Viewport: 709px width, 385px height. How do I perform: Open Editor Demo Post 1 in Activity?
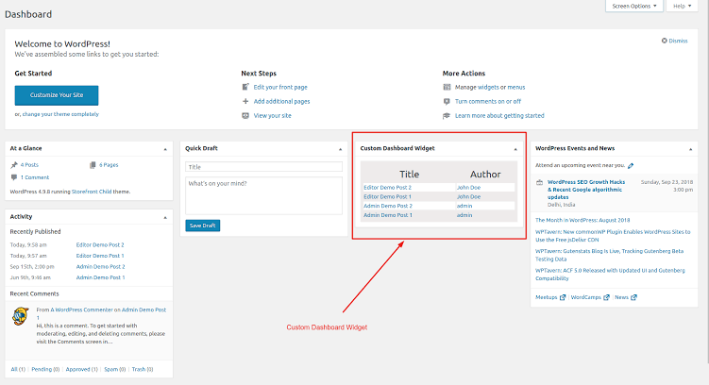tap(100, 256)
